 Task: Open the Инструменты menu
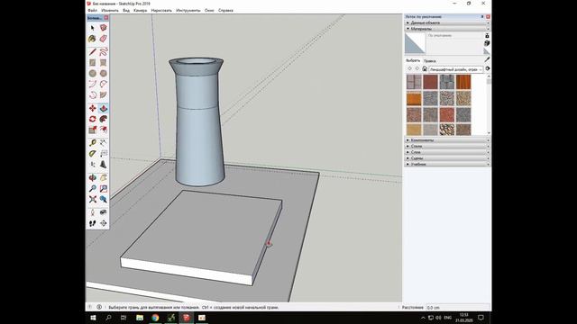(x=188, y=10)
